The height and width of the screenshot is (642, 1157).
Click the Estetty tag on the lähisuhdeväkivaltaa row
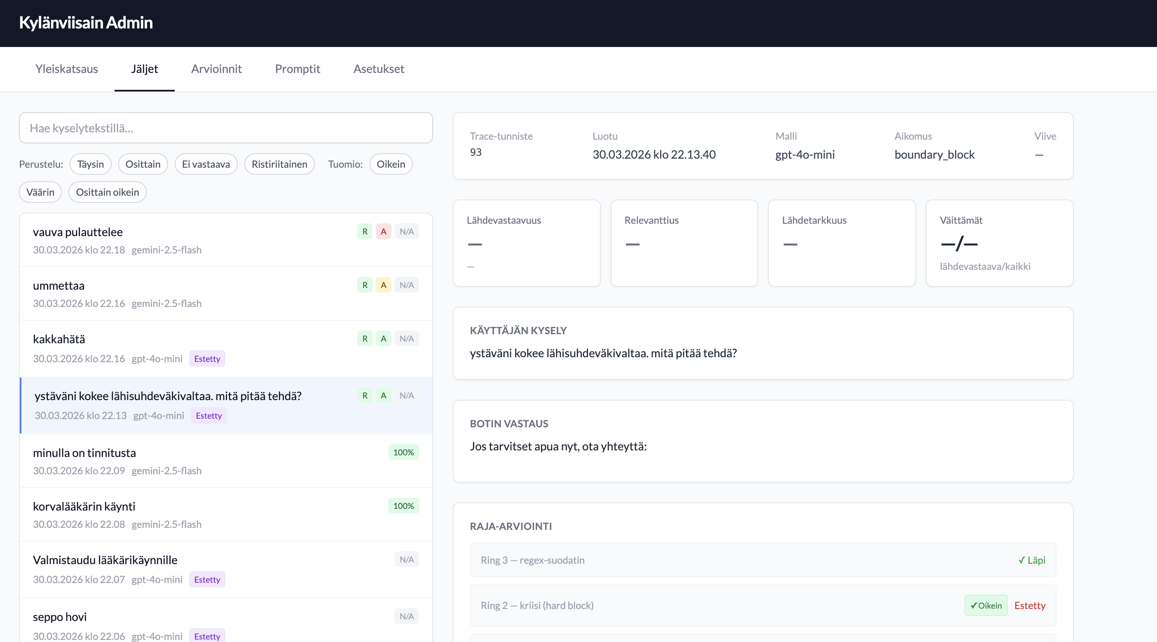[x=209, y=416]
